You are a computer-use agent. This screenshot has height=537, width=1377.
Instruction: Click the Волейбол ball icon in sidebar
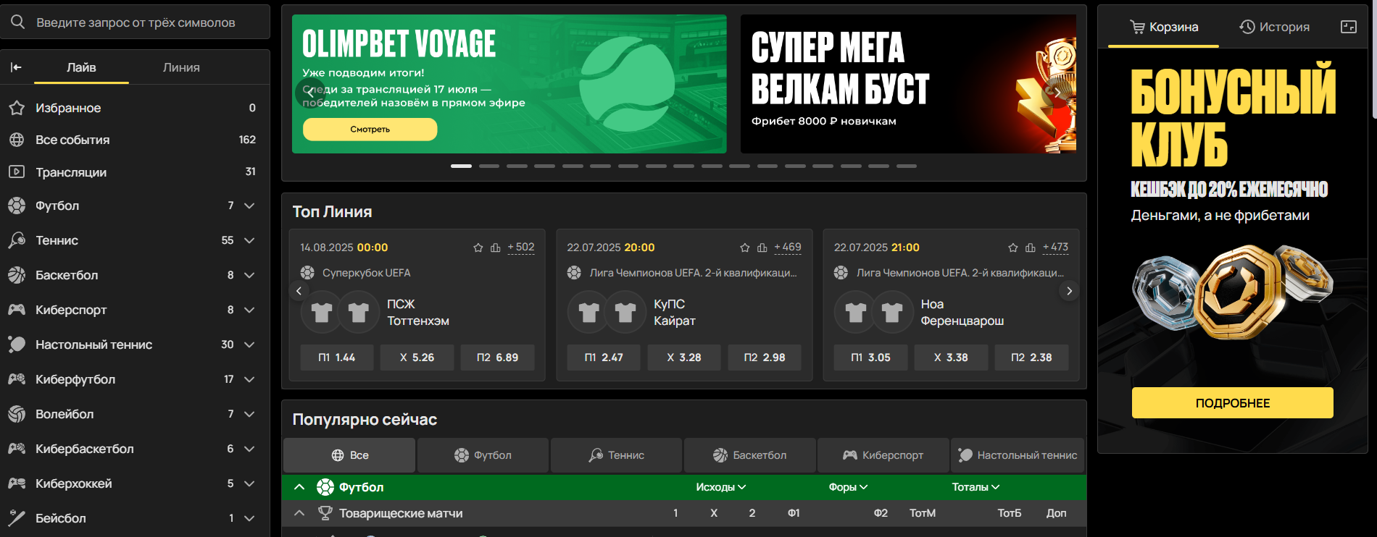click(17, 414)
